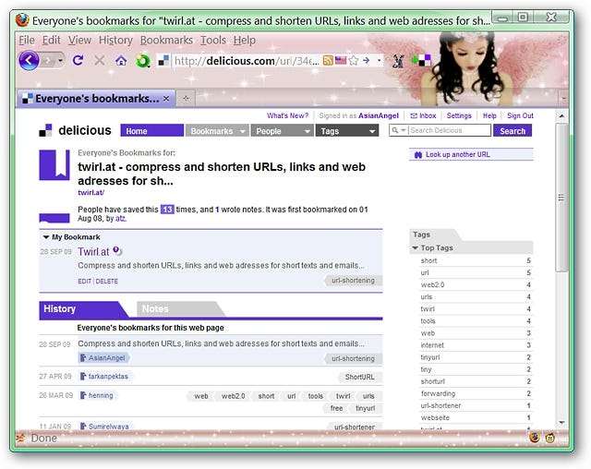The image size is (591, 469).
Task: Click into the Search Delicious field
Action: (449, 131)
